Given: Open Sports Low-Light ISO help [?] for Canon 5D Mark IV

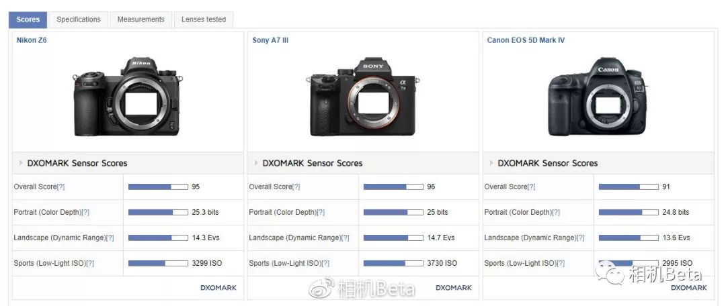Looking at the screenshot, I should (560, 263).
